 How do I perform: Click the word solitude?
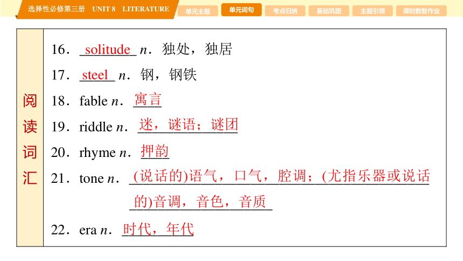pos(108,50)
